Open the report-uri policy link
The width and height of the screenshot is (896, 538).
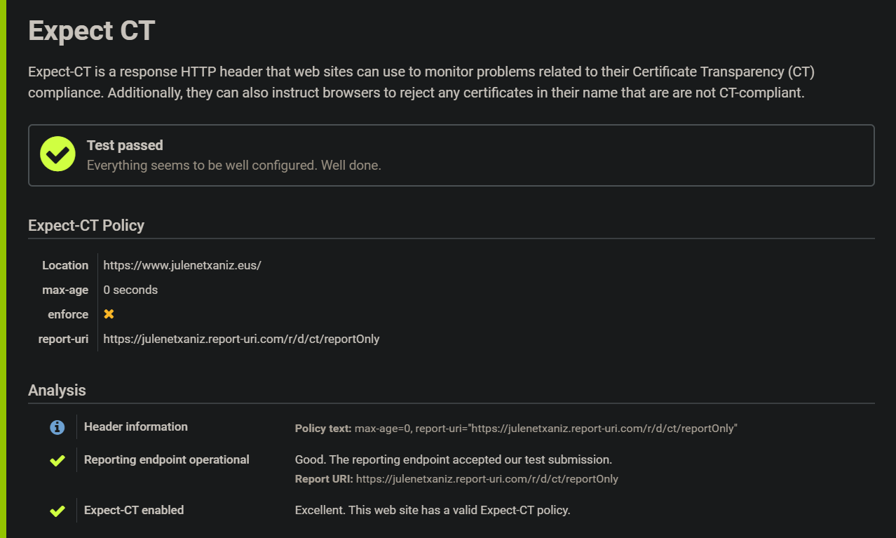click(x=241, y=339)
